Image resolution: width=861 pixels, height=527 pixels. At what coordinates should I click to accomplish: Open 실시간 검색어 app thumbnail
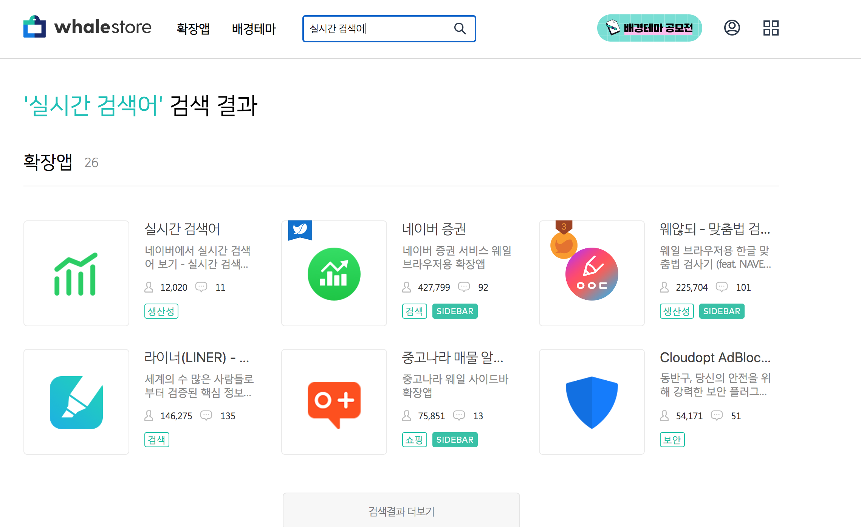point(76,273)
